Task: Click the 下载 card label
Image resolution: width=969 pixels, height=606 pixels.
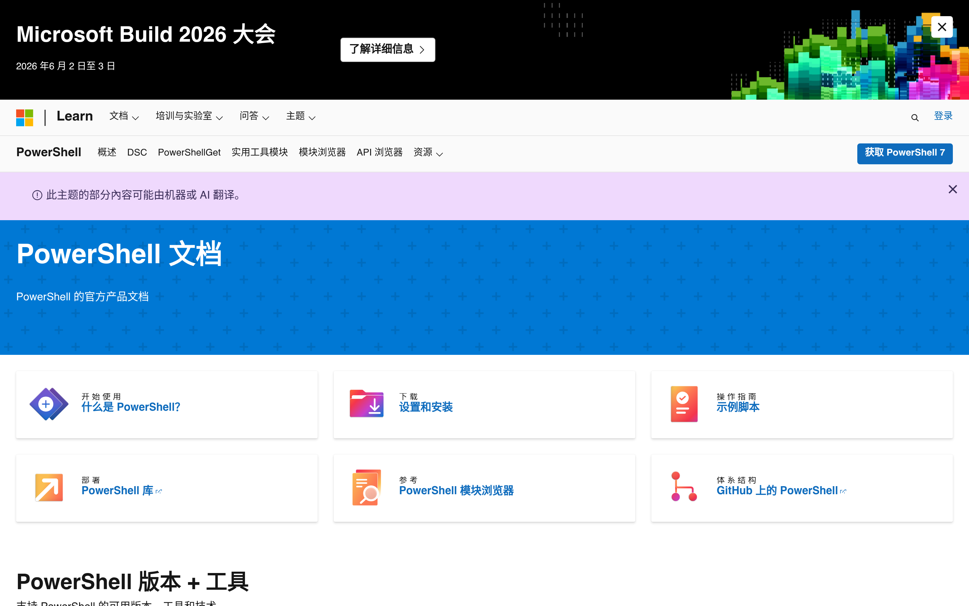Action: [x=408, y=396]
